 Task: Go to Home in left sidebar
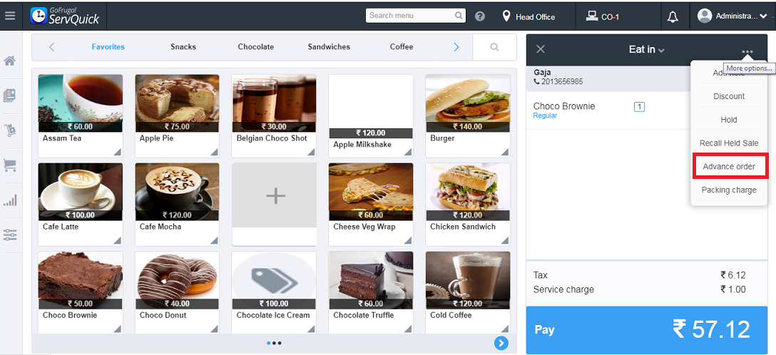(10, 61)
